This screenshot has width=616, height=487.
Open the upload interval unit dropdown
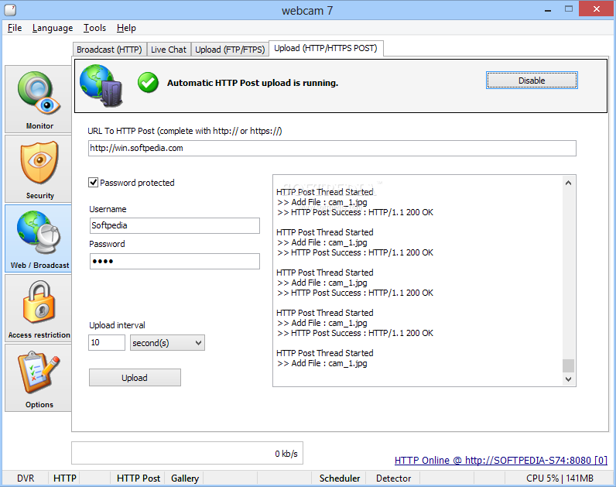point(167,343)
